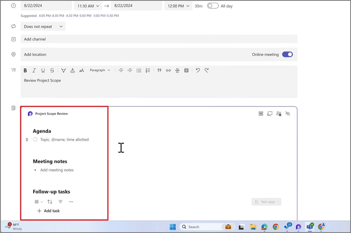Apply strikethrough formatting
This screenshot has height=233, width=351.
point(52,70)
